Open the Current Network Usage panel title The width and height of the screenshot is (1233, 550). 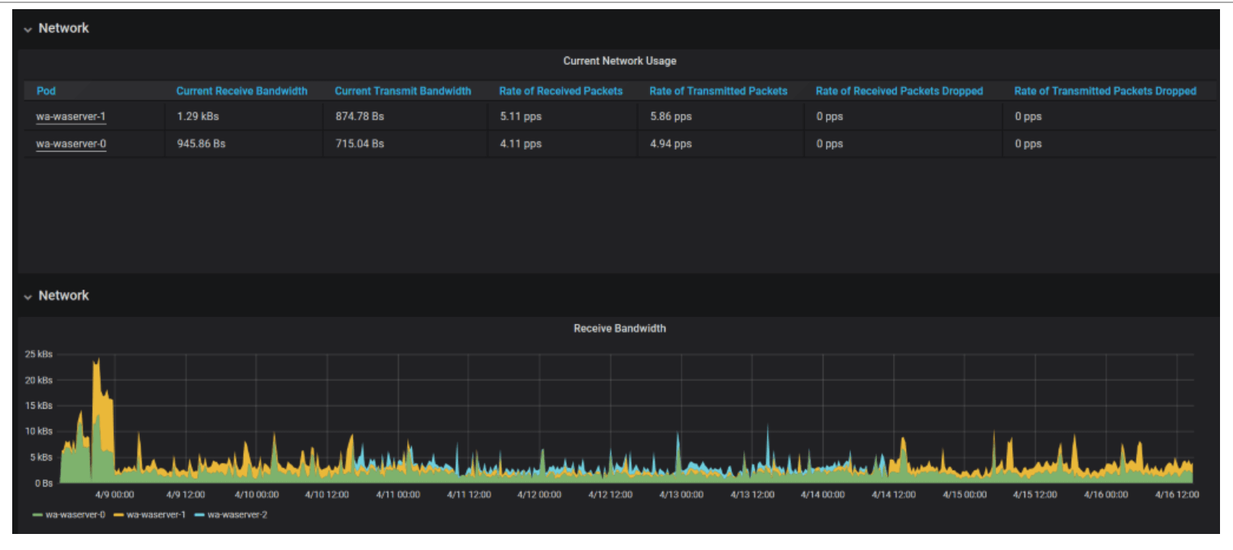pos(620,61)
